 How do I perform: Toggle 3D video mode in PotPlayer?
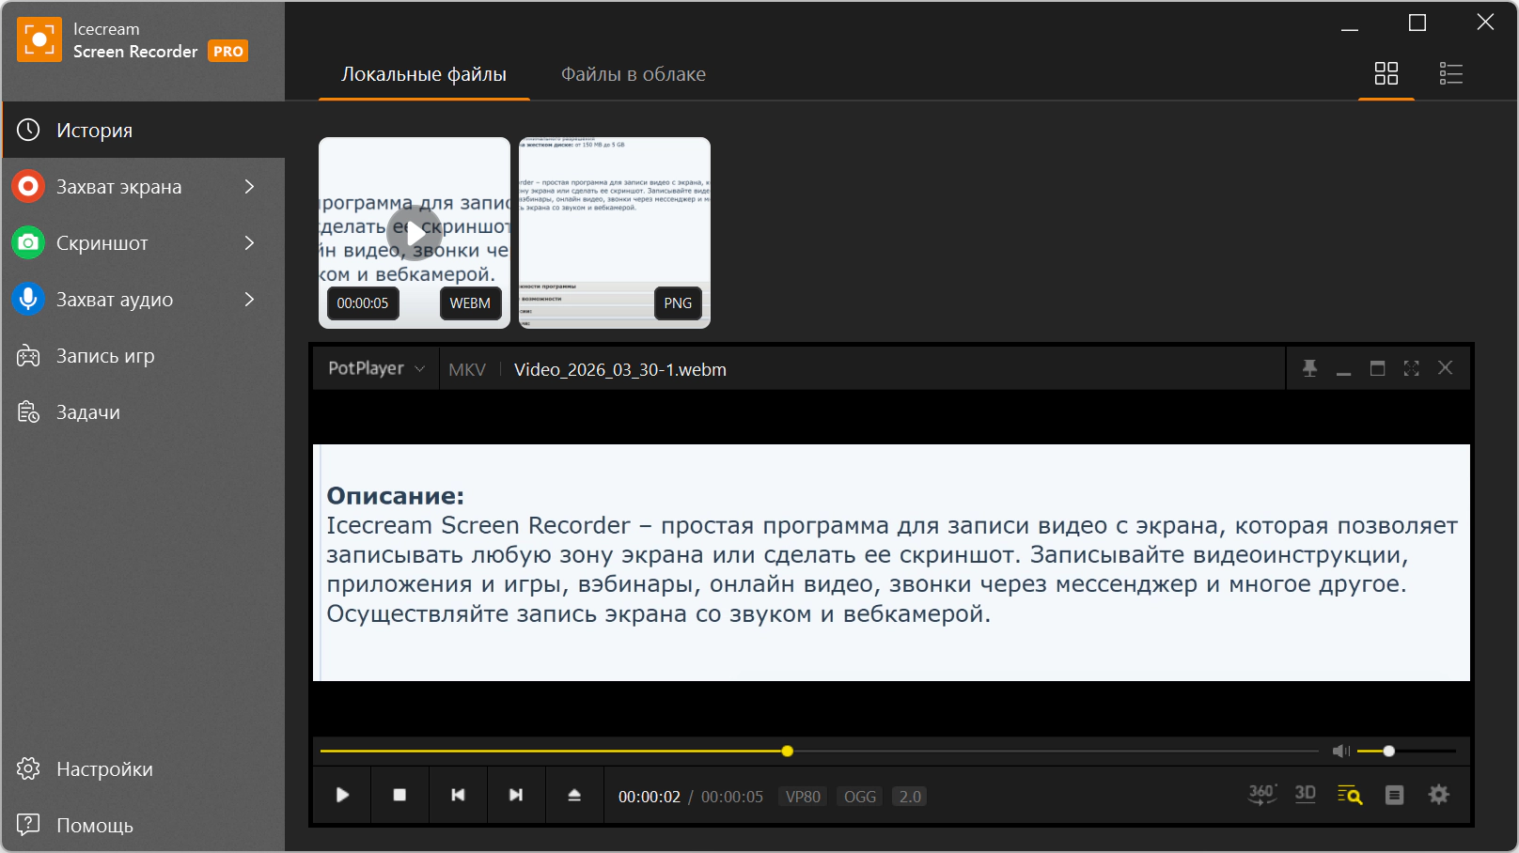(x=1305, y=795)
